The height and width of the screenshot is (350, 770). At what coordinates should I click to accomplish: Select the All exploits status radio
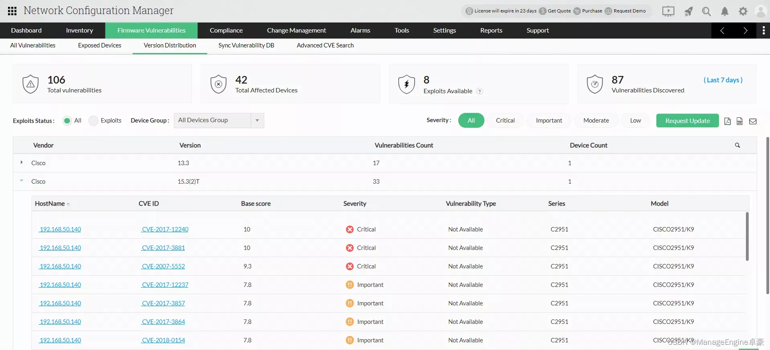point(67,121)
